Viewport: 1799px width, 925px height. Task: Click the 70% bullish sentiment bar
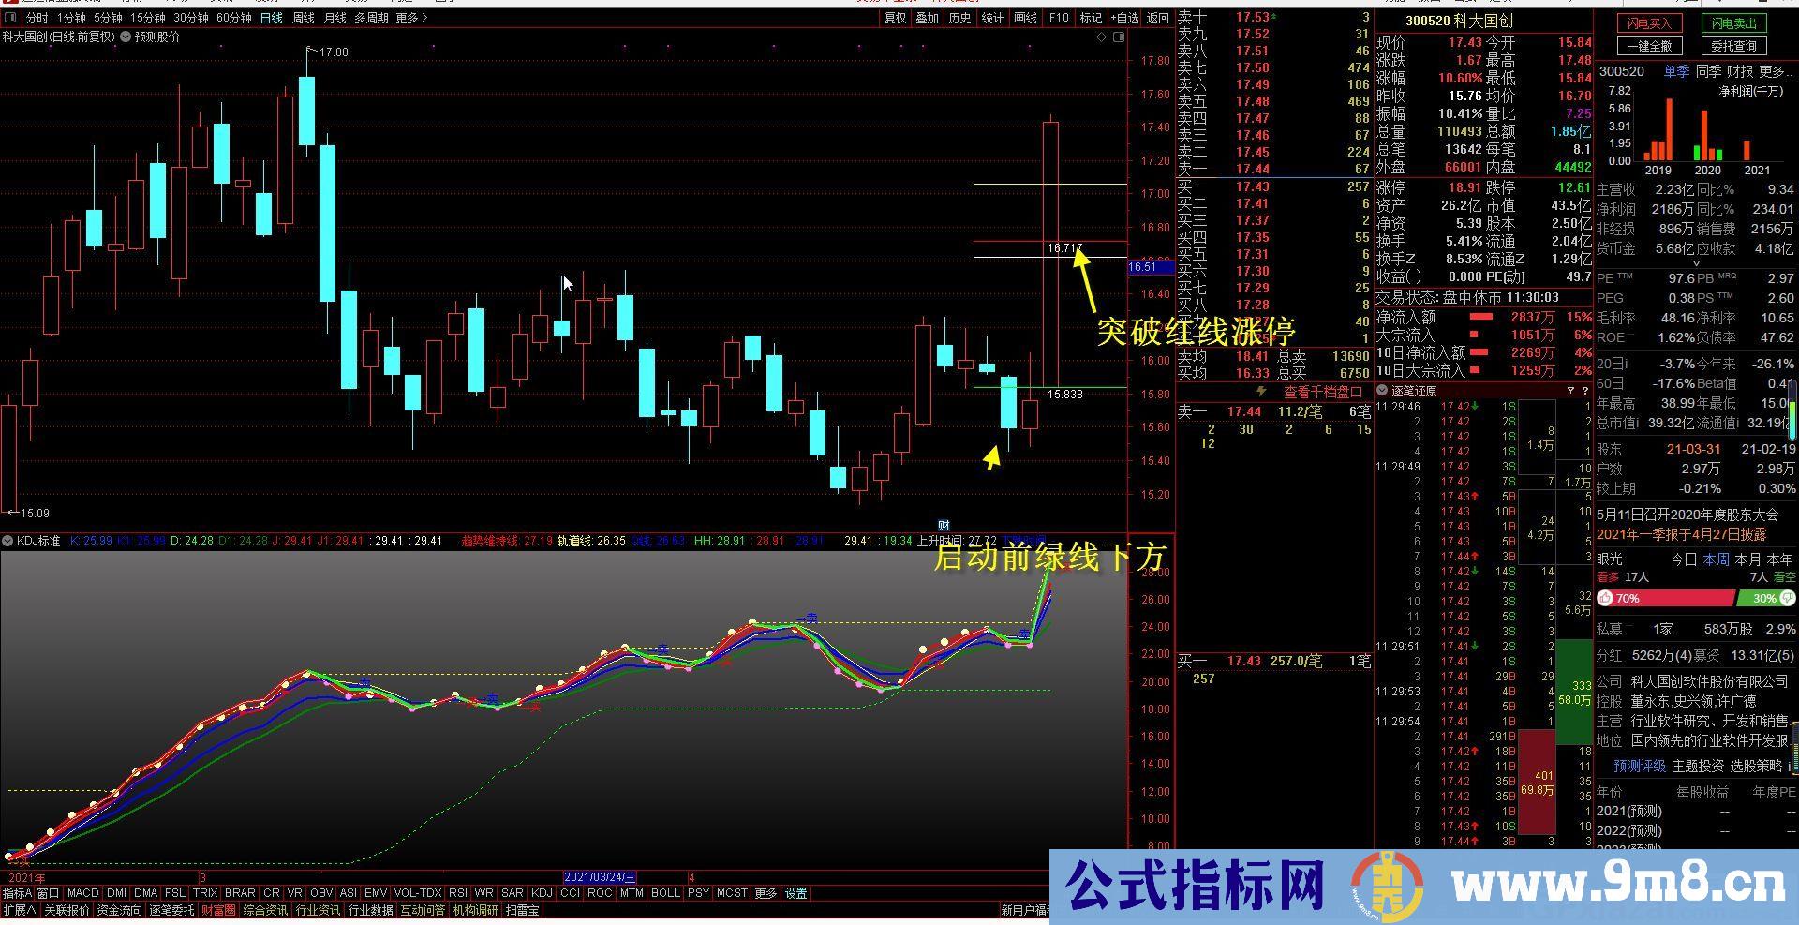coord(1665,598)
